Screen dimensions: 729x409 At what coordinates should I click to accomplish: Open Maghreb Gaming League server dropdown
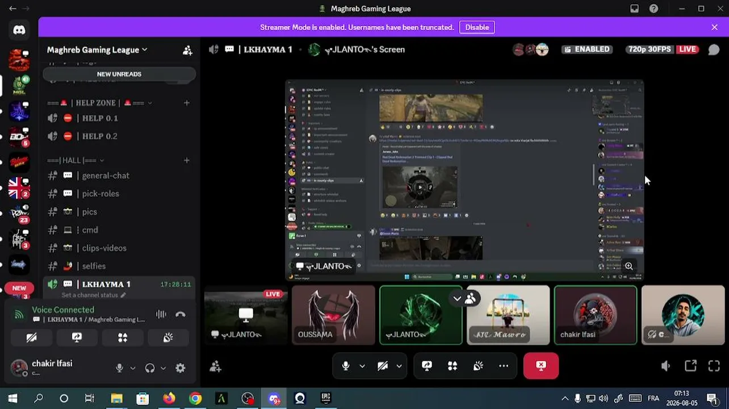point(97,50)
